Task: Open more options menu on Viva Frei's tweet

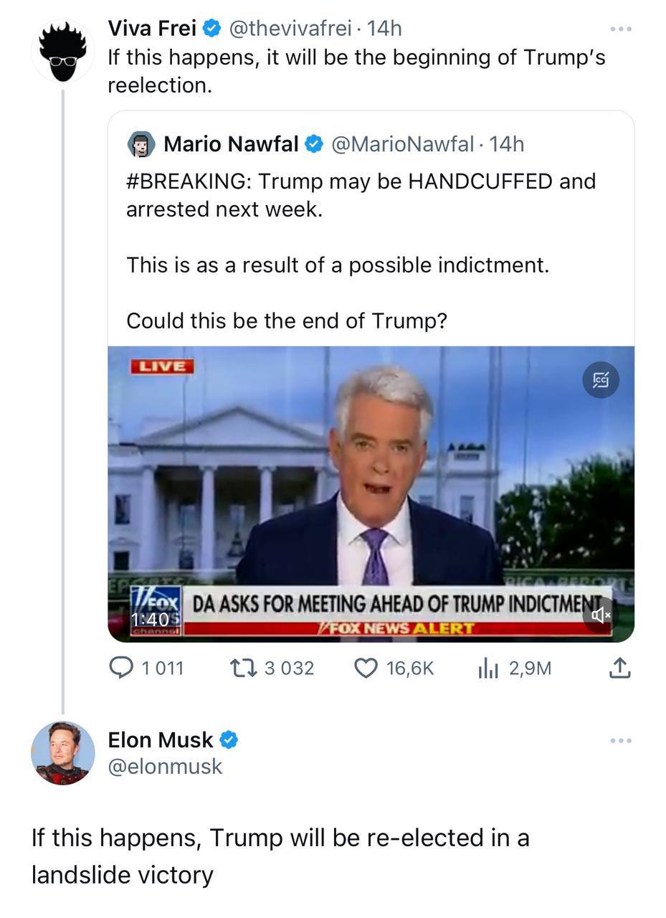Action: (620, 29)
